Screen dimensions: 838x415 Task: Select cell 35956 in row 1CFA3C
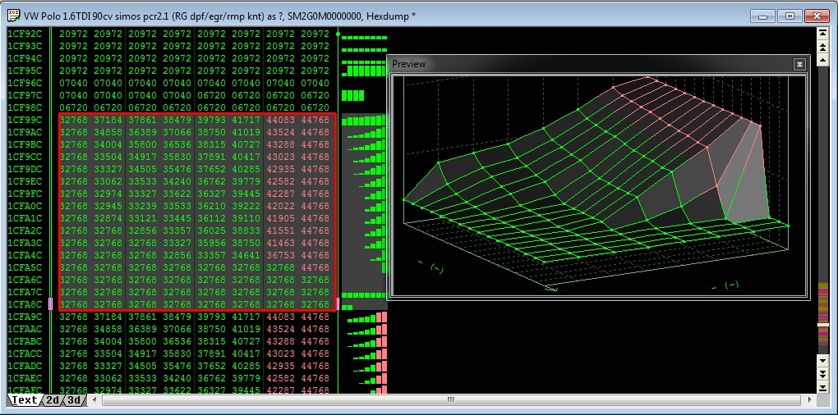tap(212, 243)
